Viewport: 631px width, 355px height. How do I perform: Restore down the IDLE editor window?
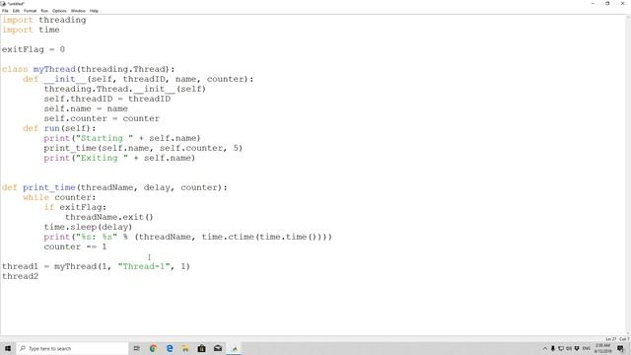pyautogui.click(x=607, y=4)
